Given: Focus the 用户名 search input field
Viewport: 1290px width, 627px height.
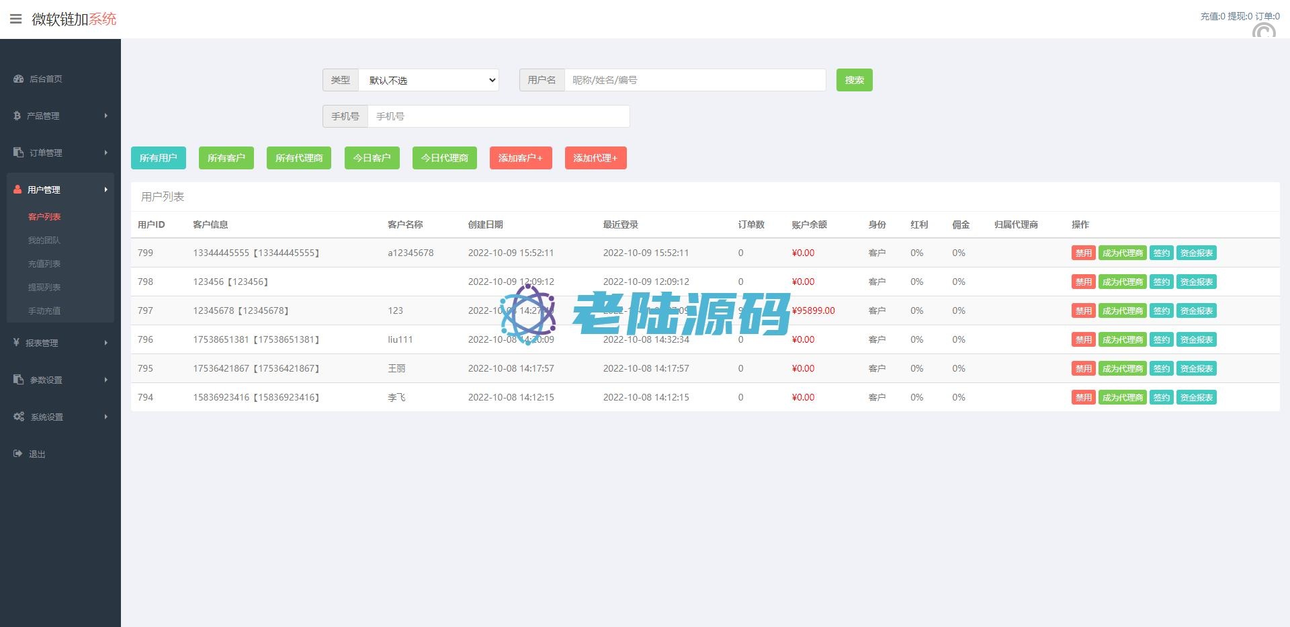Looking at the screenshot, I should coord(695,80).
